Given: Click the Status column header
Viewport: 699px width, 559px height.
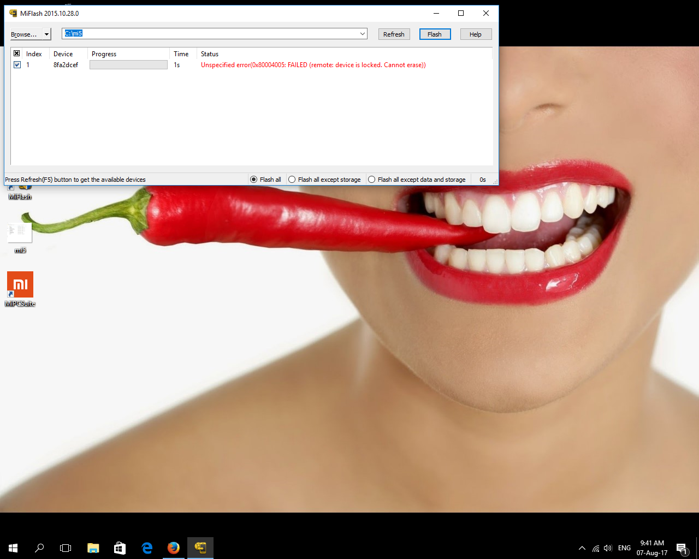Looking at the screenshot, I should (210, 54).
